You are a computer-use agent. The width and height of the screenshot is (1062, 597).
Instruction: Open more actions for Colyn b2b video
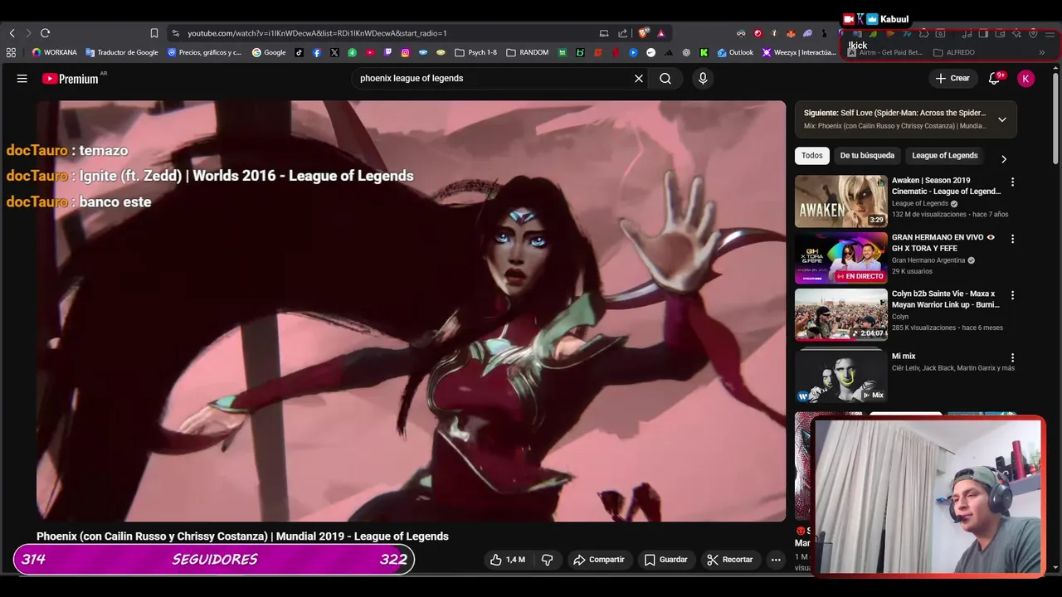click(x=1012, y=295)
